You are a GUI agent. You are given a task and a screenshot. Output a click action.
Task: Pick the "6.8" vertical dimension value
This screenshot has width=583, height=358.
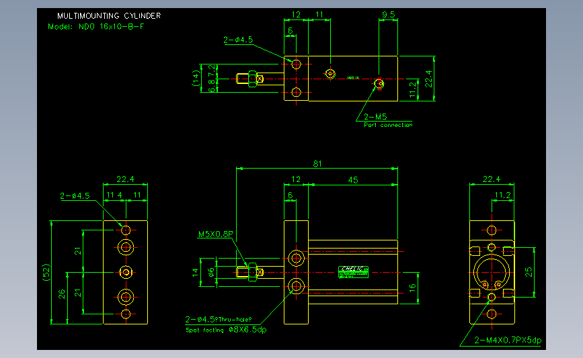(212, 86)
